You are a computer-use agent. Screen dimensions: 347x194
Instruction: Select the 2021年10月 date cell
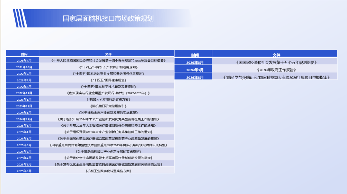pos(22,67)
